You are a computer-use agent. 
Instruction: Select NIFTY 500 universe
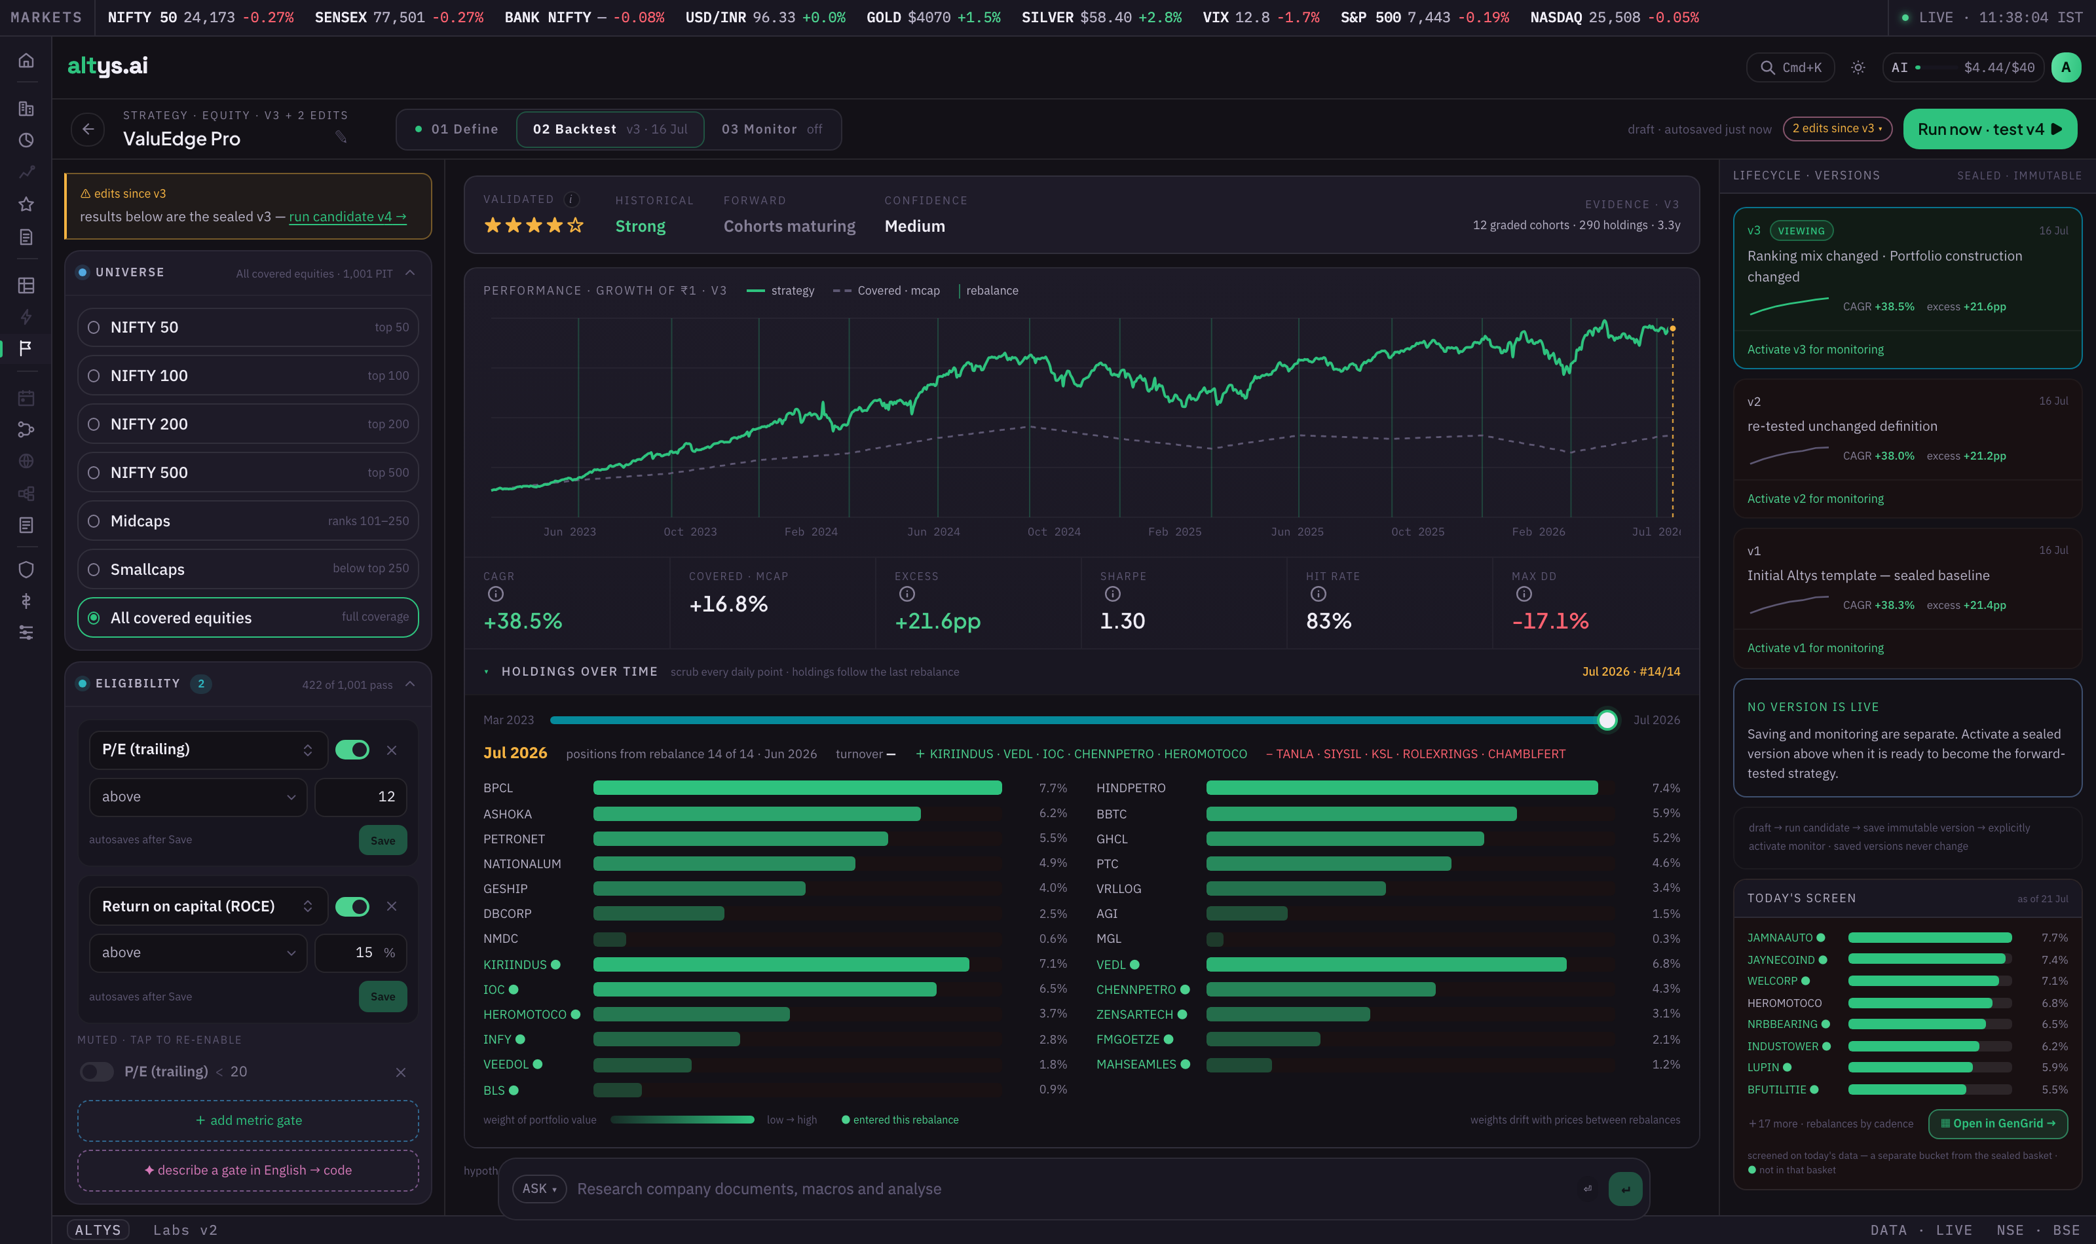(x=248, y=473)
